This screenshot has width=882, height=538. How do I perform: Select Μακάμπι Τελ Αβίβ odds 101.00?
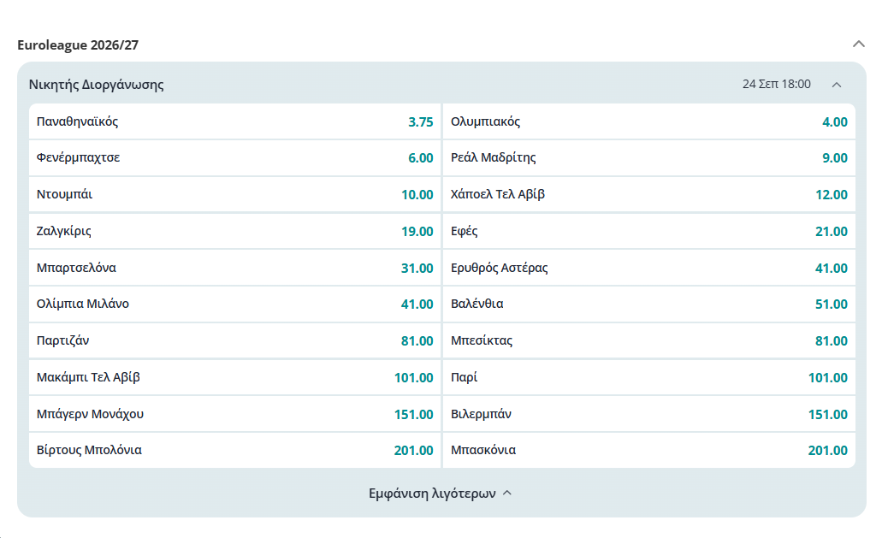coord(235,377)
